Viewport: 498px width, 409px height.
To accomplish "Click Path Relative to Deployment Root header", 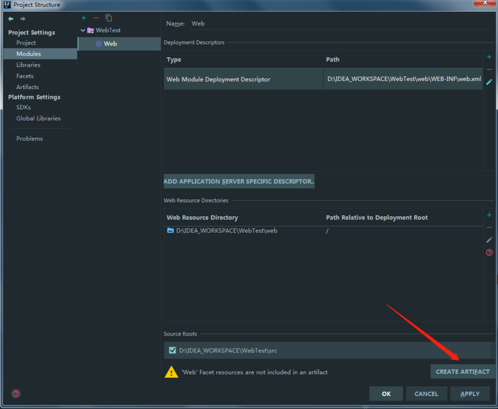I will click(377, 217).
